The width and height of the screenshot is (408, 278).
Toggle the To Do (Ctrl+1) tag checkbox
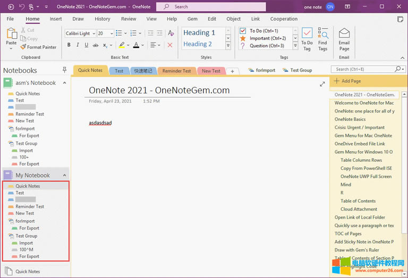pos(243,31)
